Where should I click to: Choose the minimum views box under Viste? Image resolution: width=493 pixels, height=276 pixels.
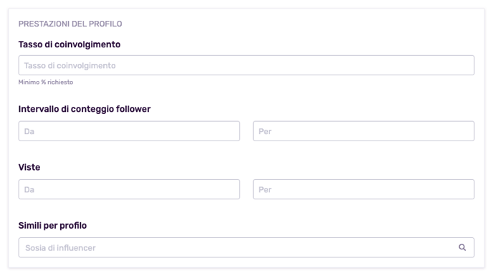[129, 189]
